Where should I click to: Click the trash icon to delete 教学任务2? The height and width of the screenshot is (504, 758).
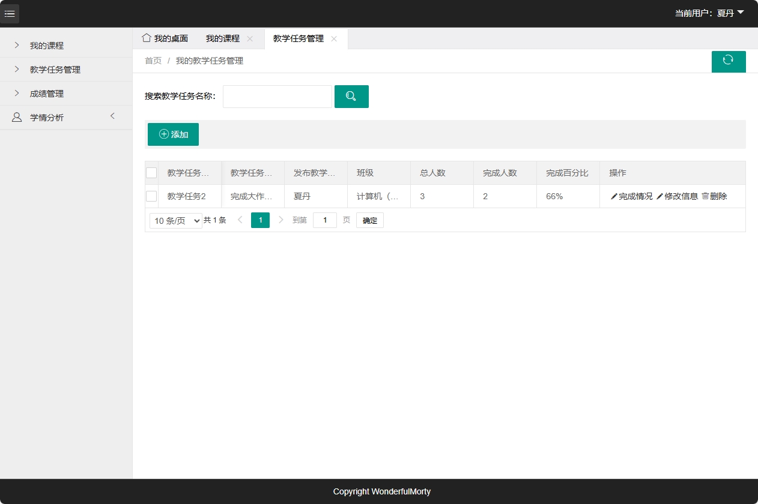pos(706,196)
